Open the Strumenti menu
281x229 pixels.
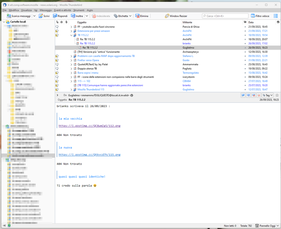79,10
